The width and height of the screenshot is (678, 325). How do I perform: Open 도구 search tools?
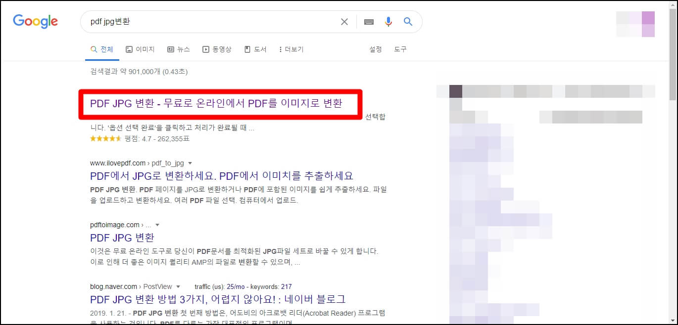pyautogui.click(x=400, y=49)
